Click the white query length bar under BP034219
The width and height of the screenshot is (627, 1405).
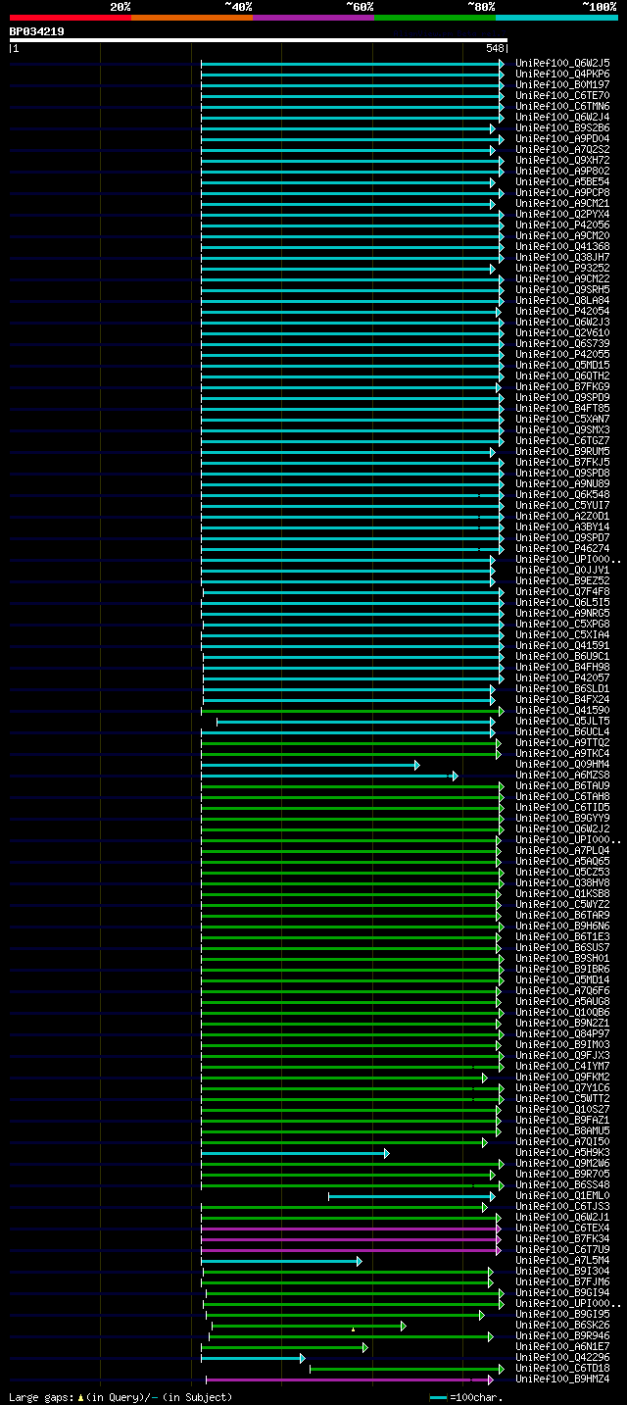(258, 40)
